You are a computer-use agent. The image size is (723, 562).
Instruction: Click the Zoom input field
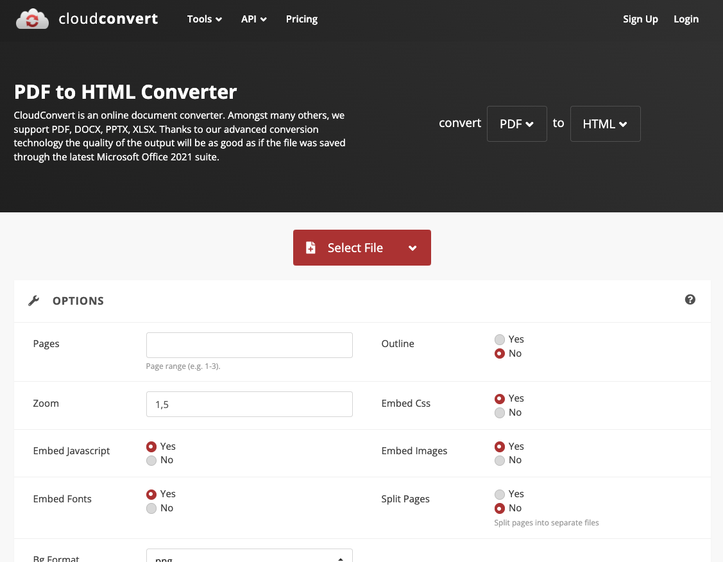pos(250,404)
